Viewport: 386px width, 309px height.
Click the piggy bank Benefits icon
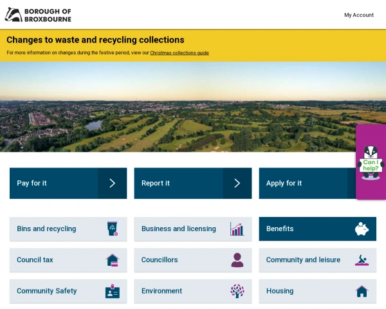point(362,229)
